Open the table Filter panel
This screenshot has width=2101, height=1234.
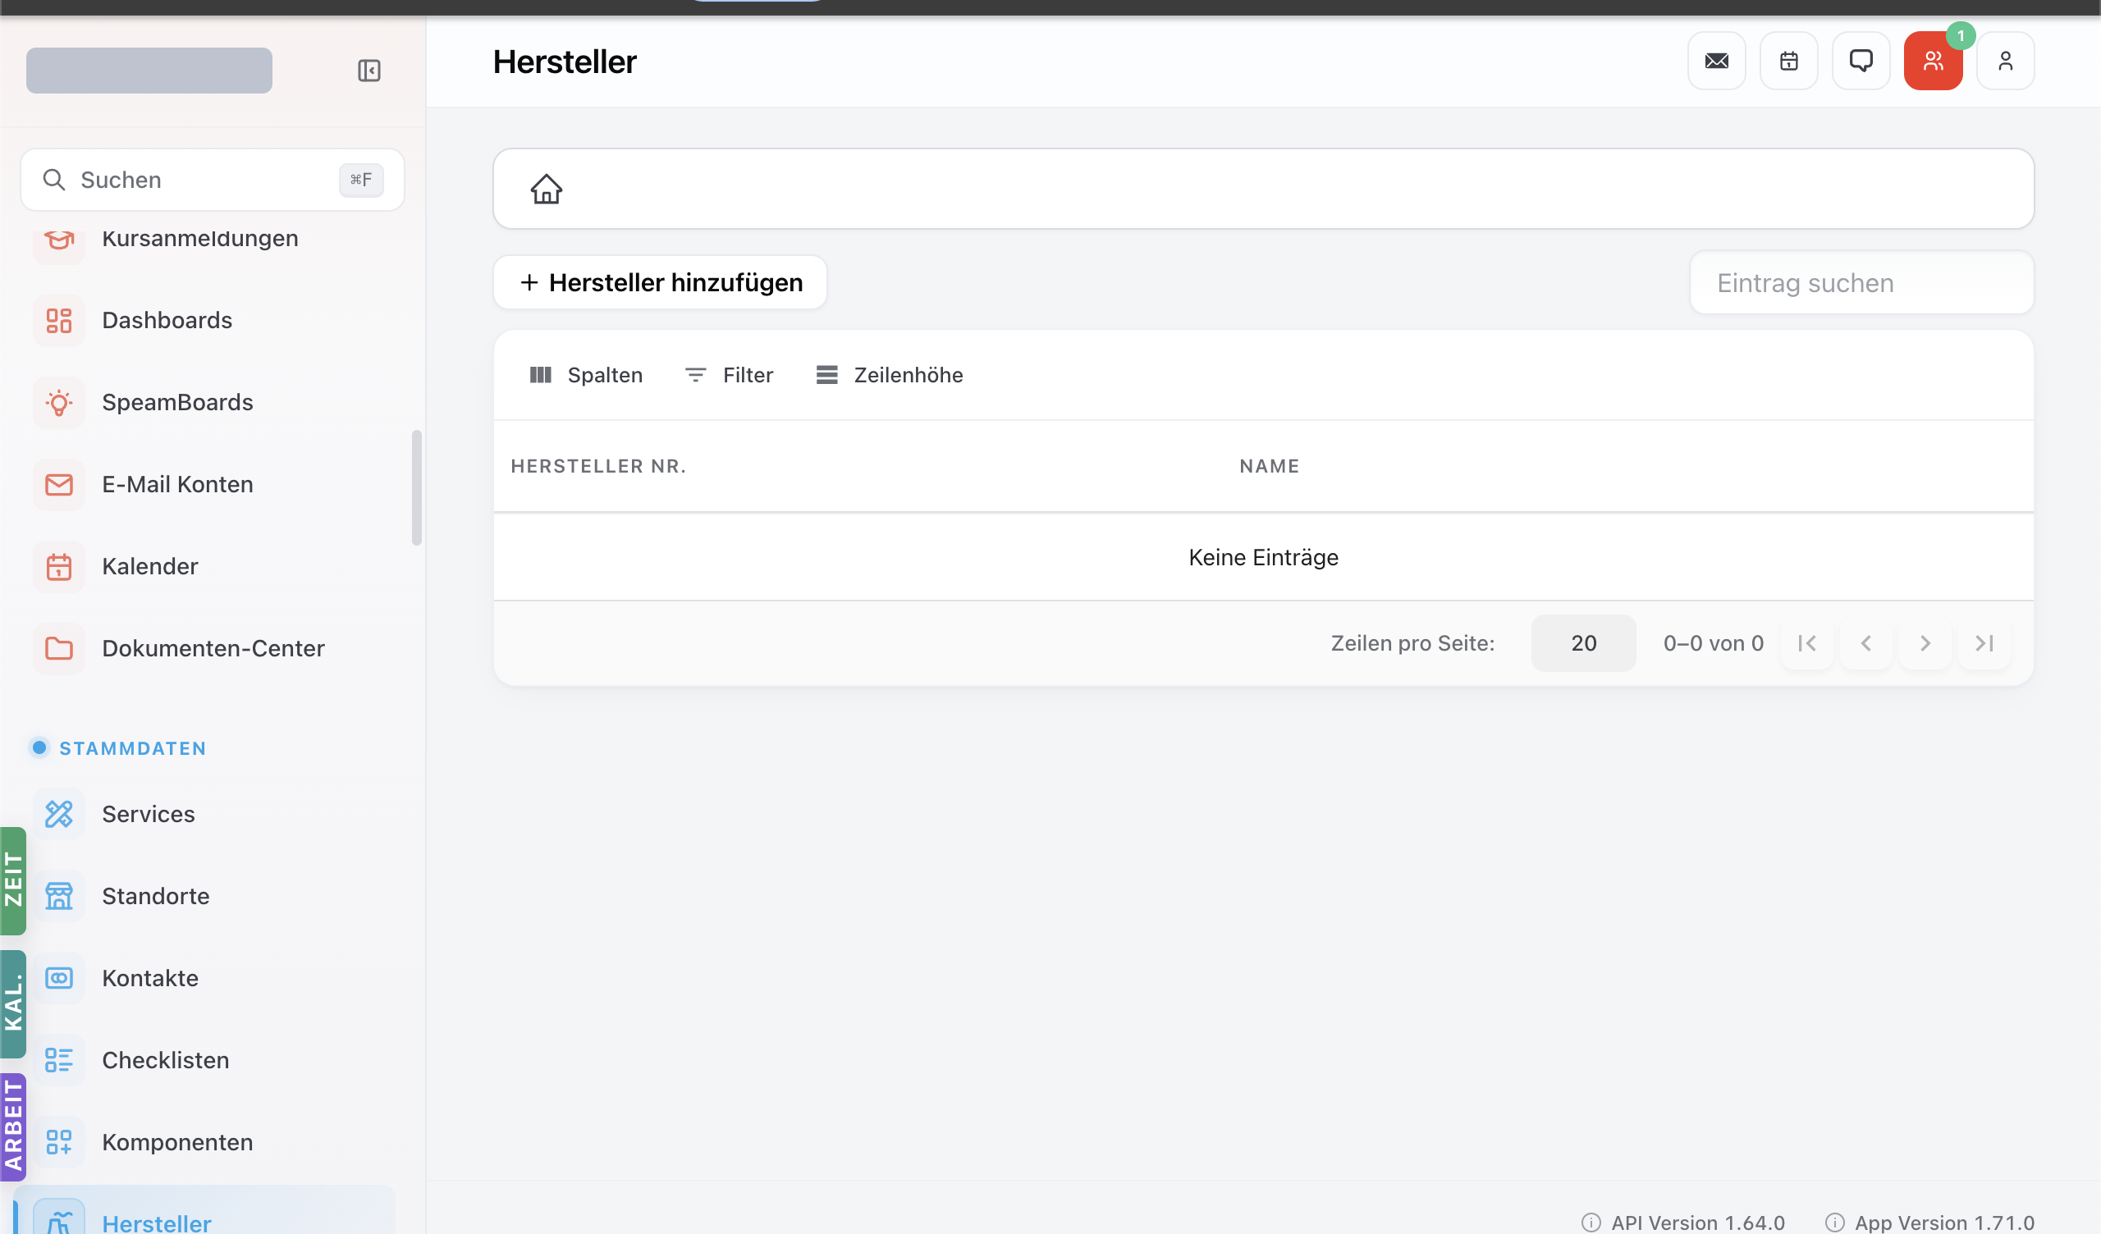tap(729, 375)
